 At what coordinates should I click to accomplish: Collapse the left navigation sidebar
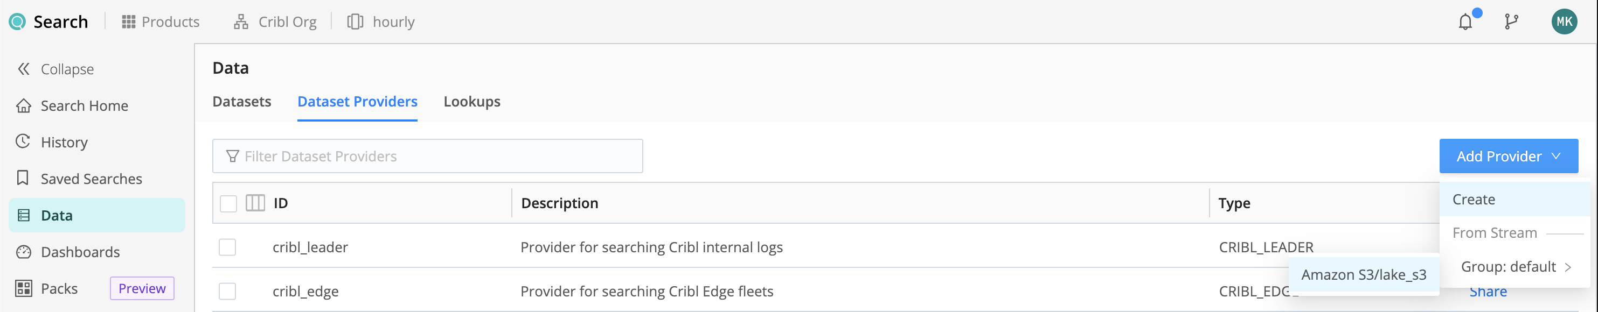(66, 69)
